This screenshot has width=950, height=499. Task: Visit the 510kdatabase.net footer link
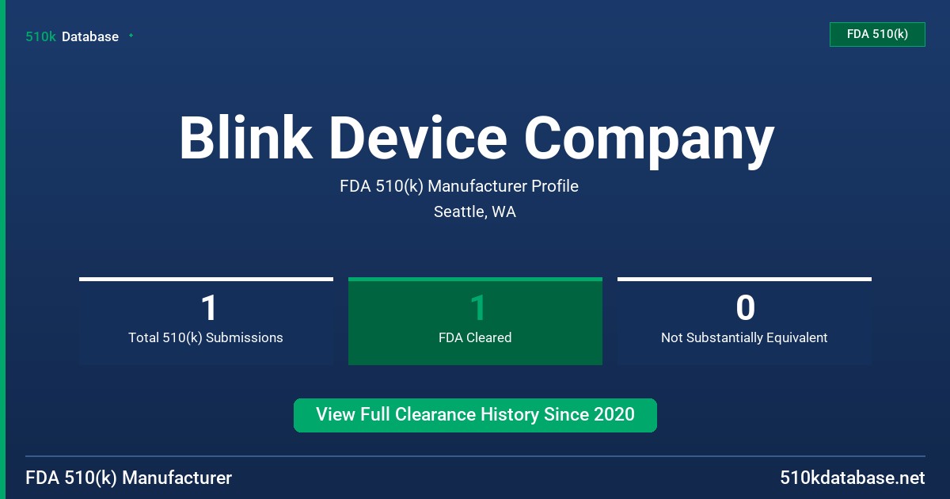(x=852, y=478)
